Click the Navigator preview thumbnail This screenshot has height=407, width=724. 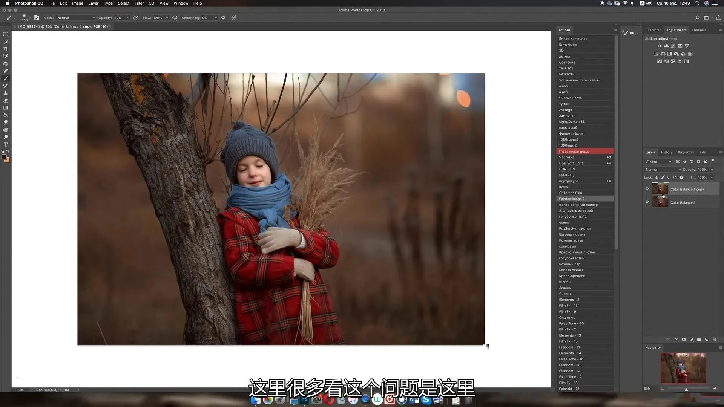click(x=683, y=368)
